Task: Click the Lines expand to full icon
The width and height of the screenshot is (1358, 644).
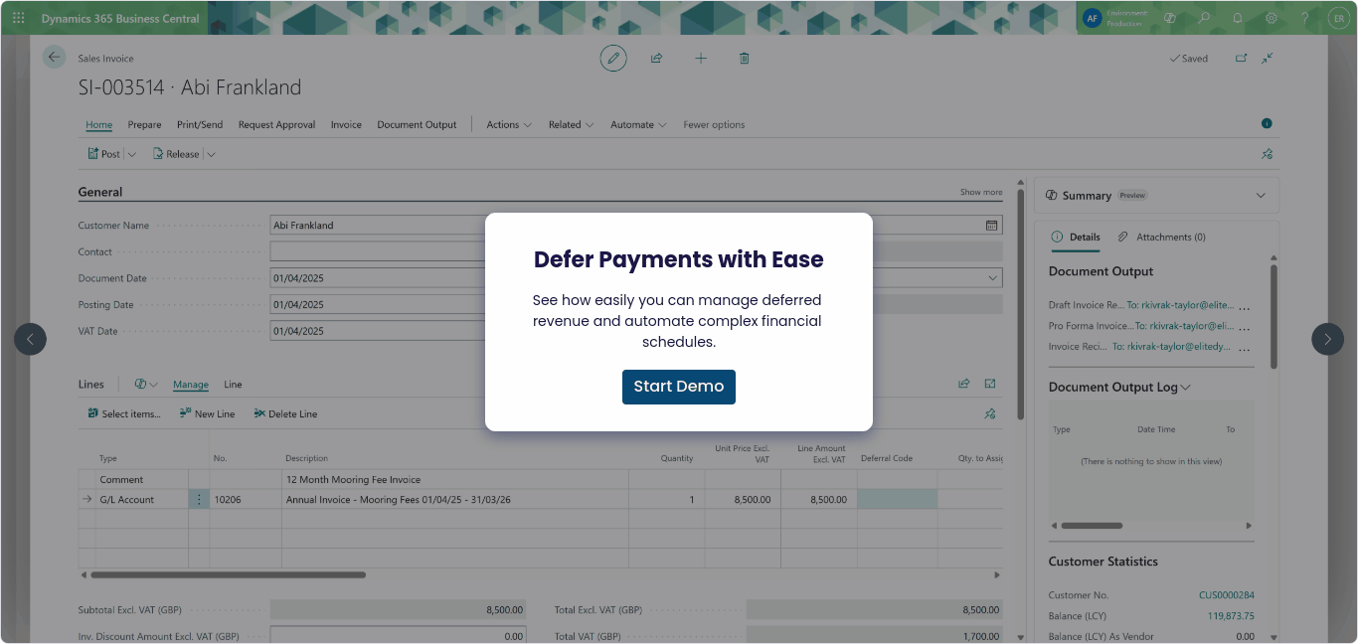Action: pos(990,384)
